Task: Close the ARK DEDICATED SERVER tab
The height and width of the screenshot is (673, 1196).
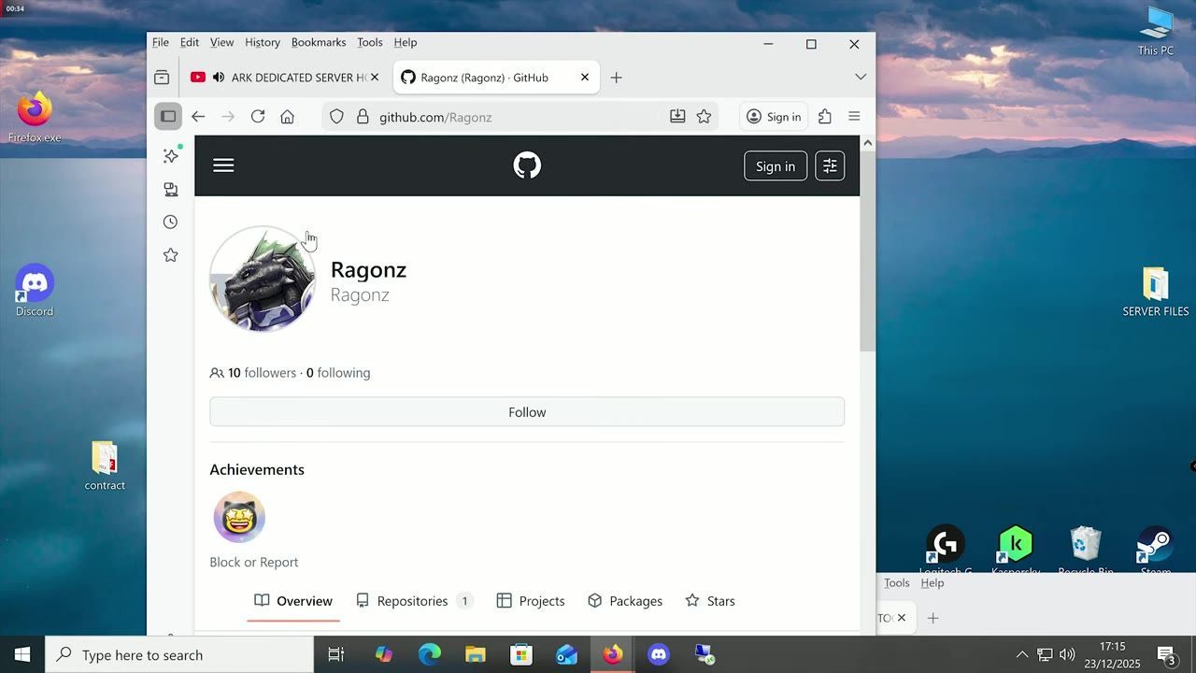Action: point(375,78)
